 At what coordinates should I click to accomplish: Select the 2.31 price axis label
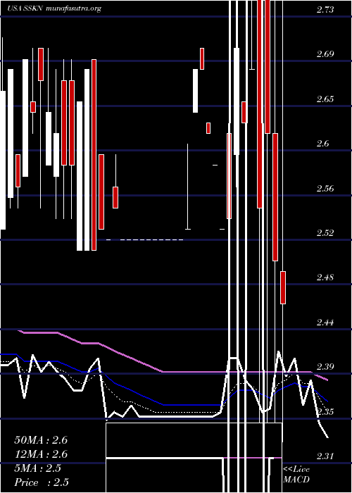[x=325, y=456]
